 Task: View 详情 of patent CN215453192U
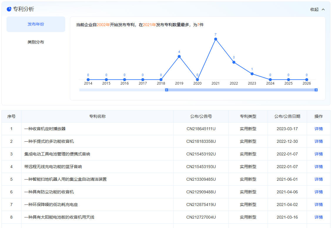318,154
